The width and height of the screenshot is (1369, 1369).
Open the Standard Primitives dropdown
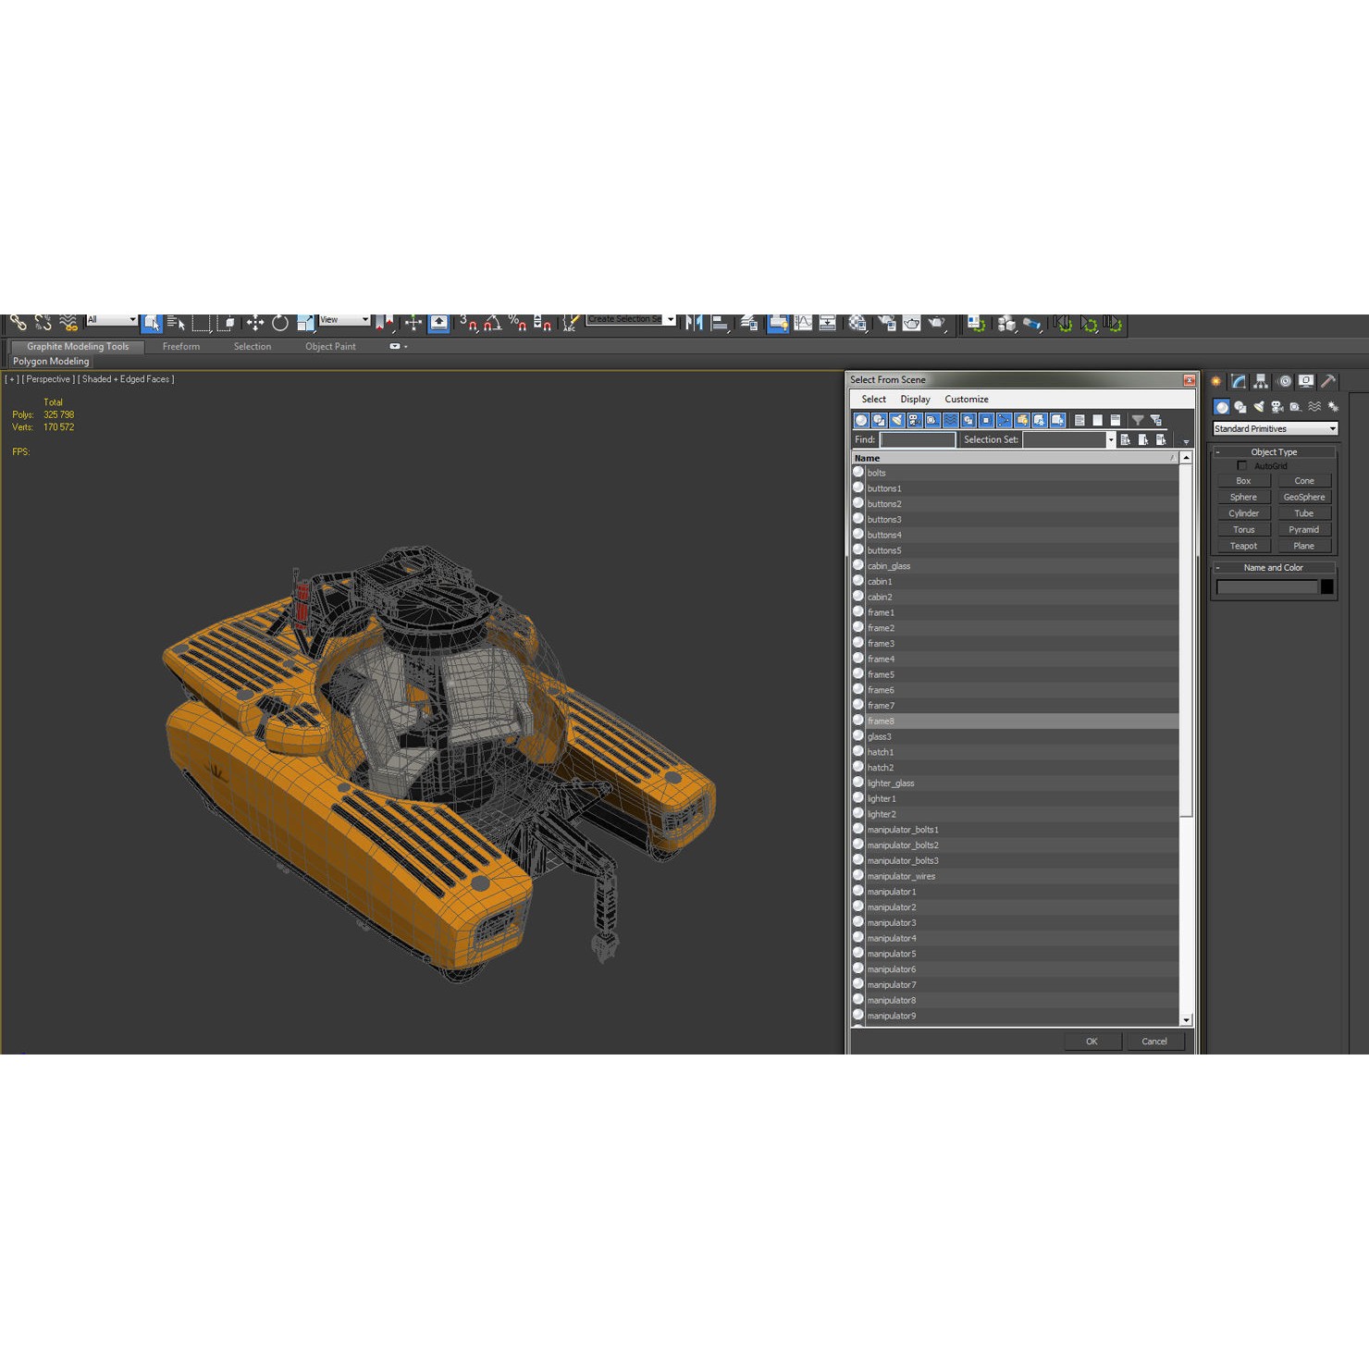point(1275,428)
